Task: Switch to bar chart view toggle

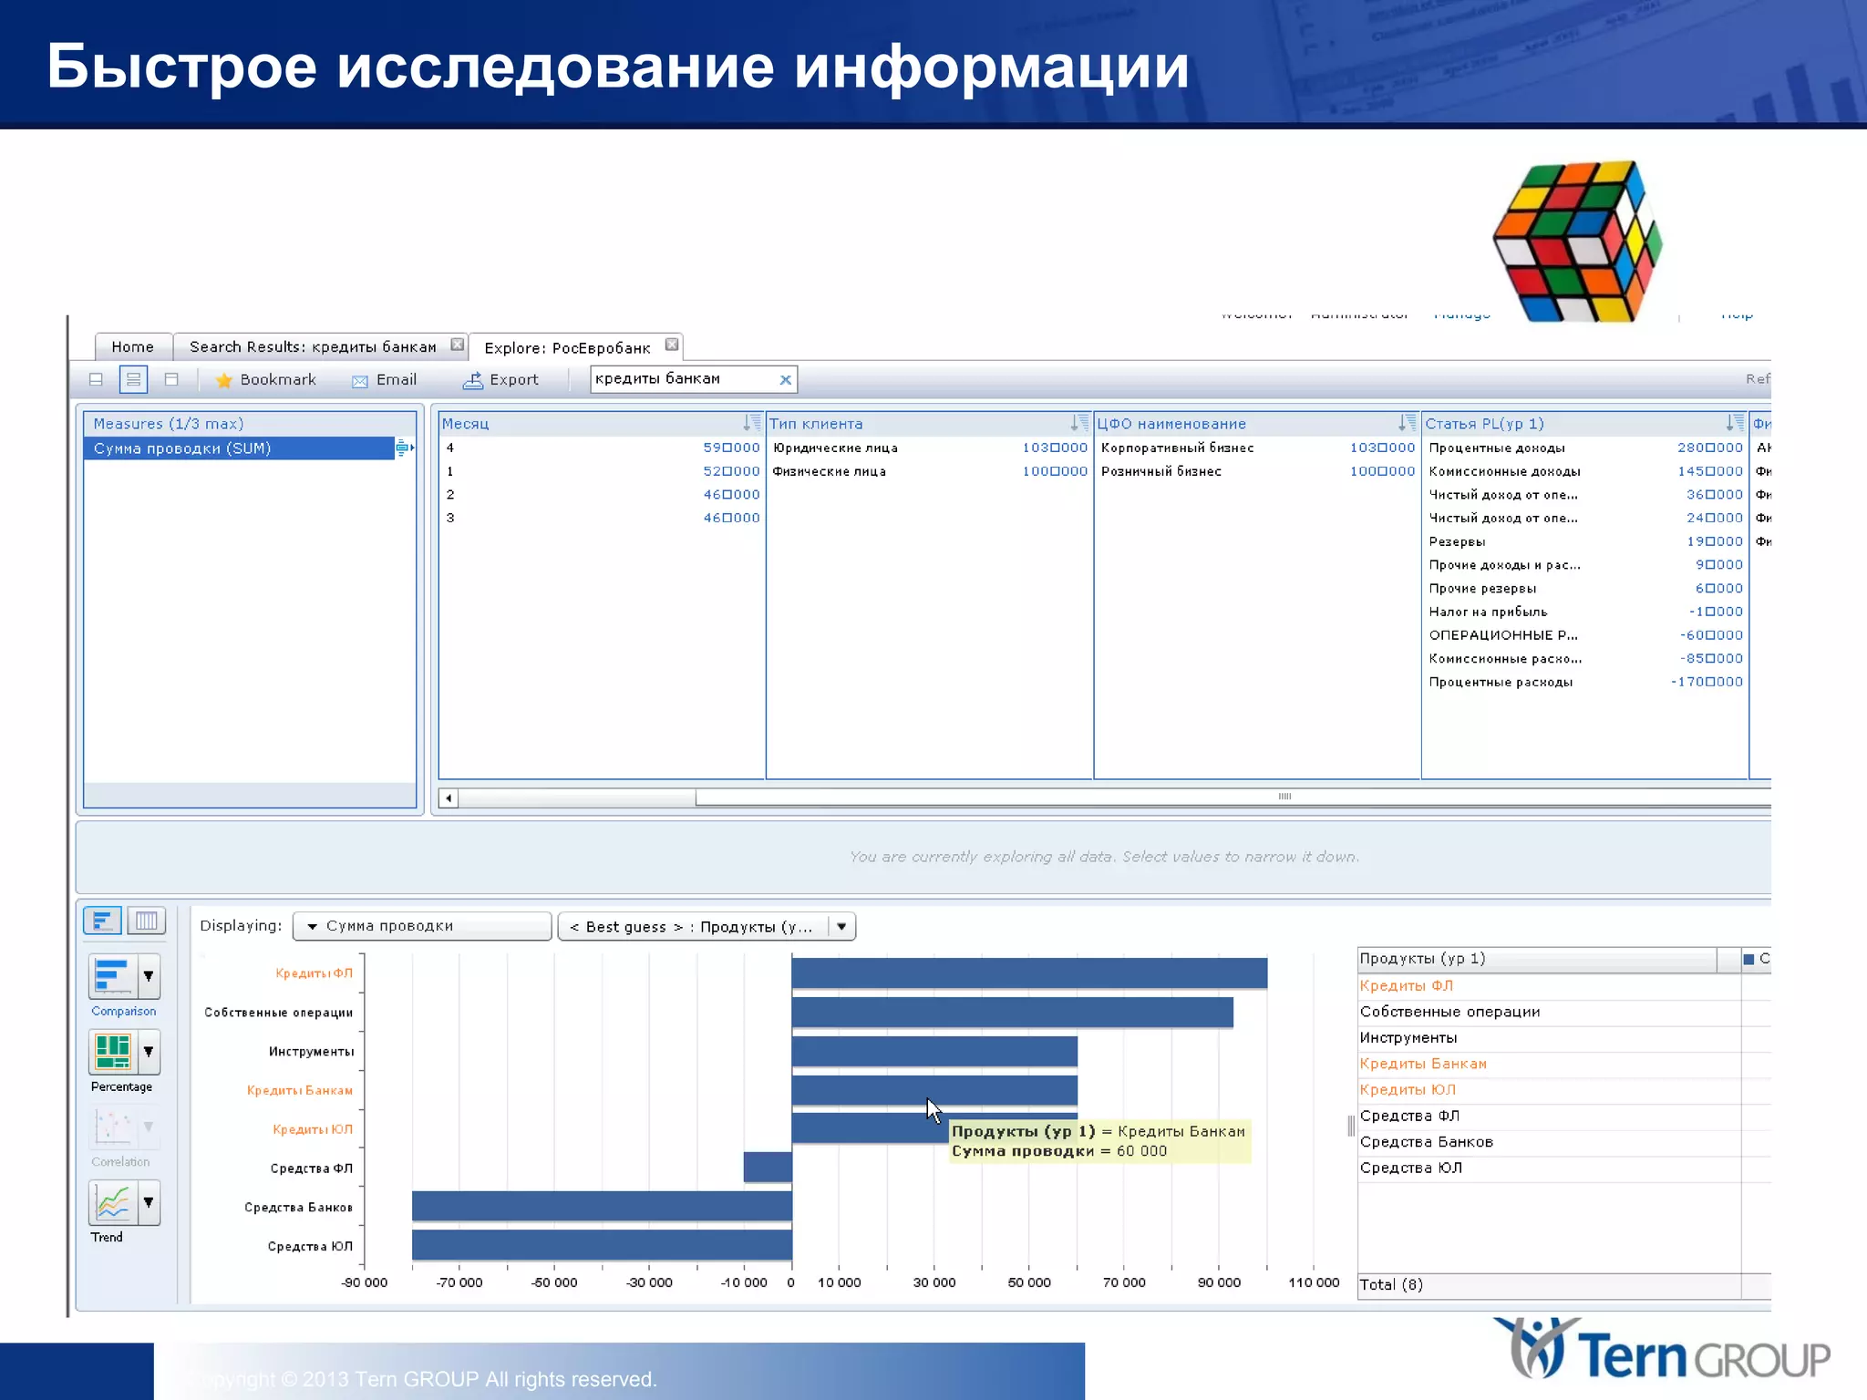Action: 102,921
